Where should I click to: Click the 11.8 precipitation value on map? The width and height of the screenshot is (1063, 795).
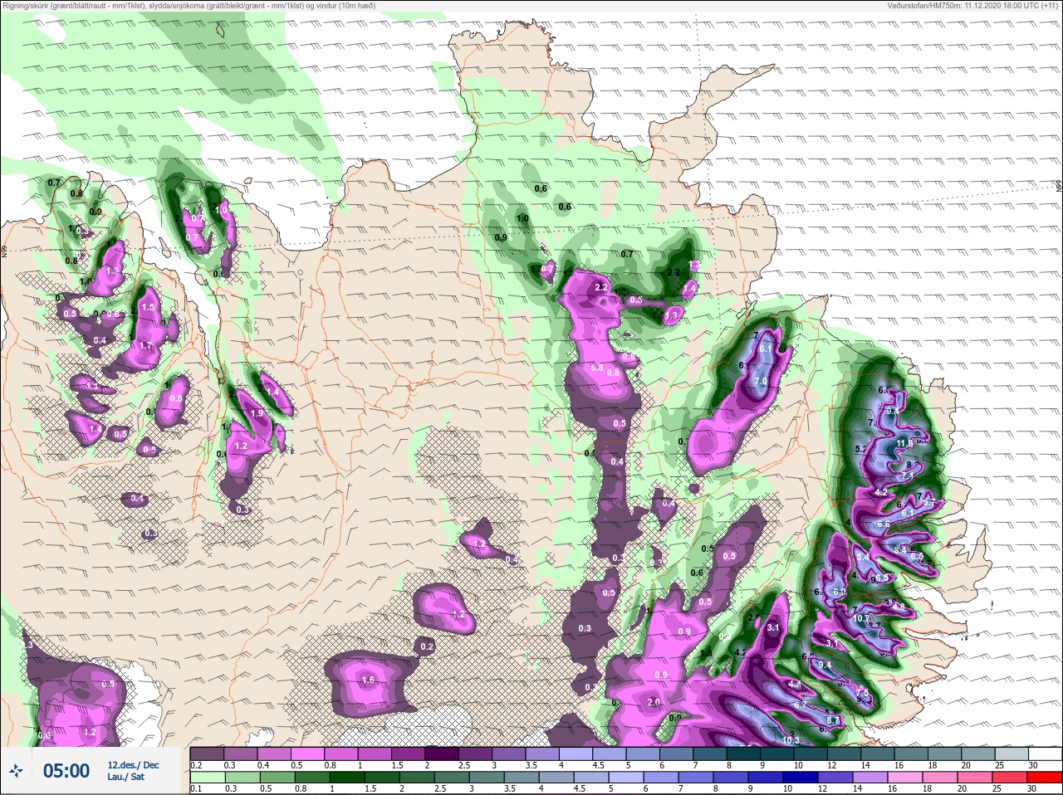(x=904, y=444)
